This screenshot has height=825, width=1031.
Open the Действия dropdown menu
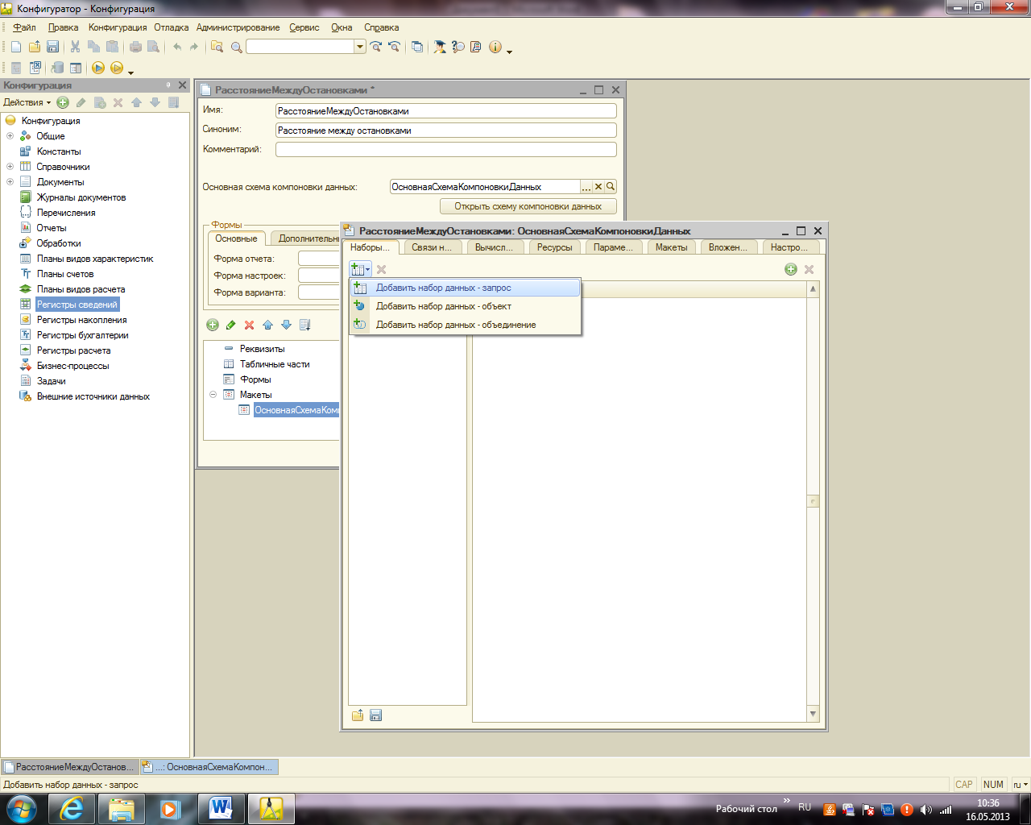(x=27, y=102)
